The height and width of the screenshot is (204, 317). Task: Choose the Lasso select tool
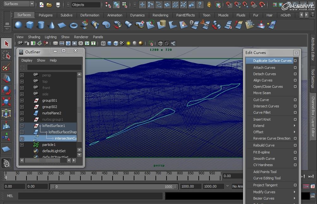tap(6, 56)
